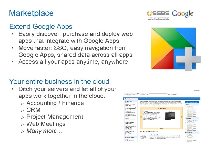Advance Featured Apps using the right arrow
205x153 pixels.
(x=182, y=117)
